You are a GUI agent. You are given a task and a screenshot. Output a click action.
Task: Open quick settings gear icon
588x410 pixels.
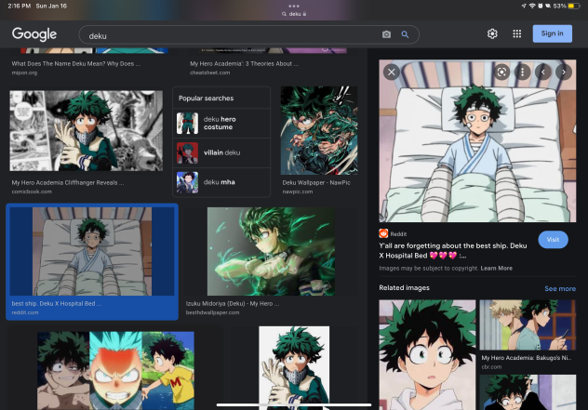pyautogui.click(x=492, y=33)
